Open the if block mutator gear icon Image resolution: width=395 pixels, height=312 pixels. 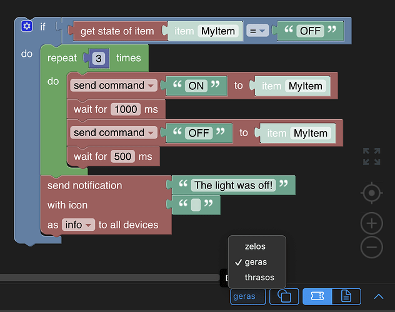(26, 26)
